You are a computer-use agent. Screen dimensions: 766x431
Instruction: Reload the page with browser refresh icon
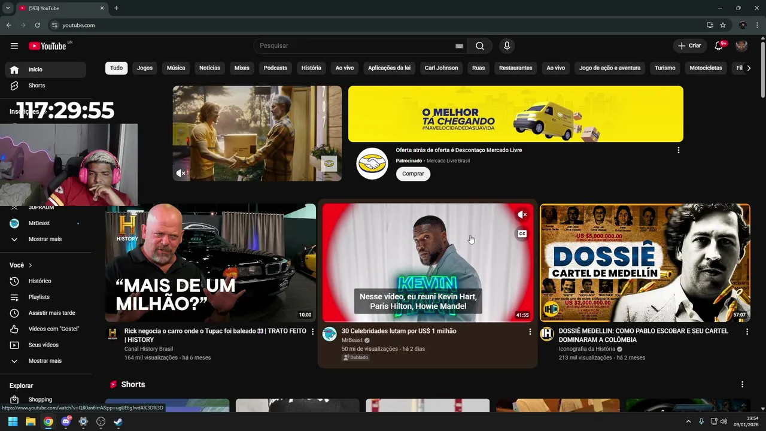click(37, 25)
